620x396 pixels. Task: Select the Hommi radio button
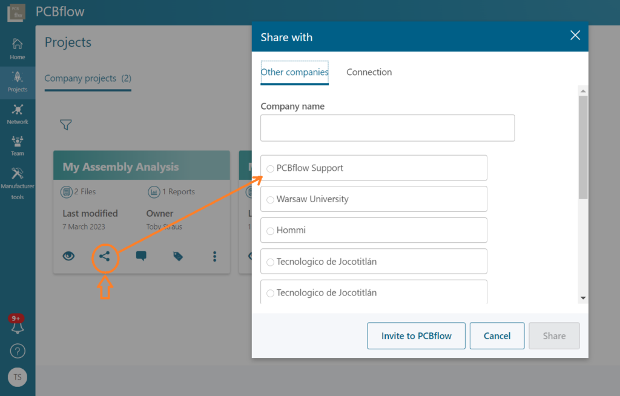click(x=270, y=231)
